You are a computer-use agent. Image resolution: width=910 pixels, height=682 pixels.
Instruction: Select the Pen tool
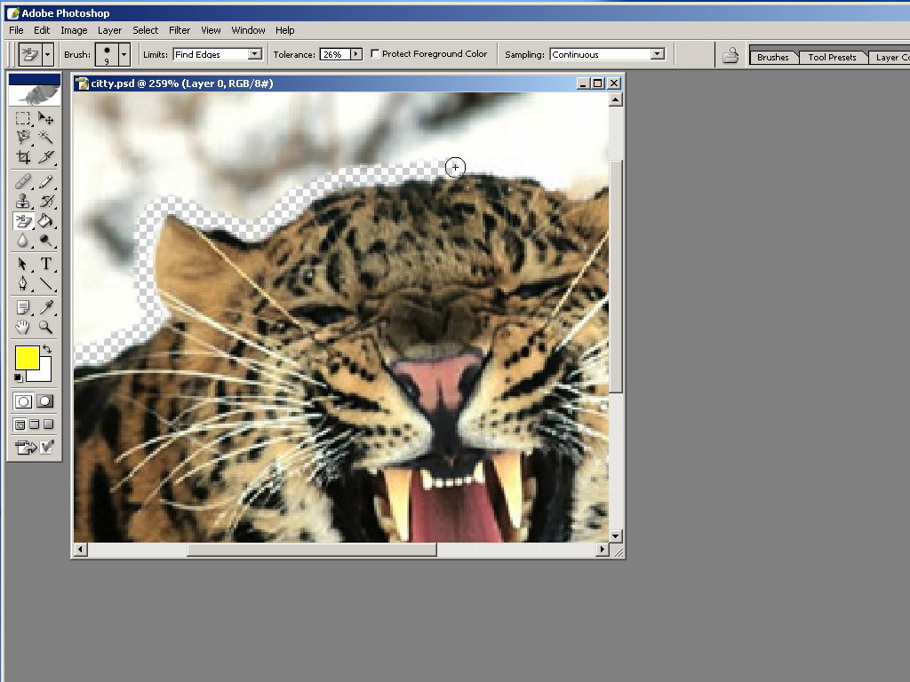coord(22,283)
